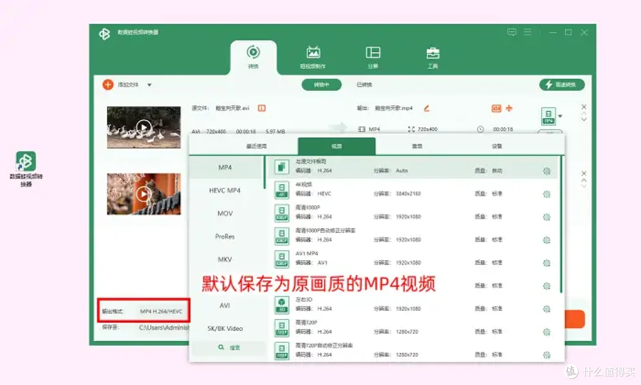This screenshot has height=385, width=641.
Task: Switch to the 分屏 split-screen tab
Action: point(372,57)
